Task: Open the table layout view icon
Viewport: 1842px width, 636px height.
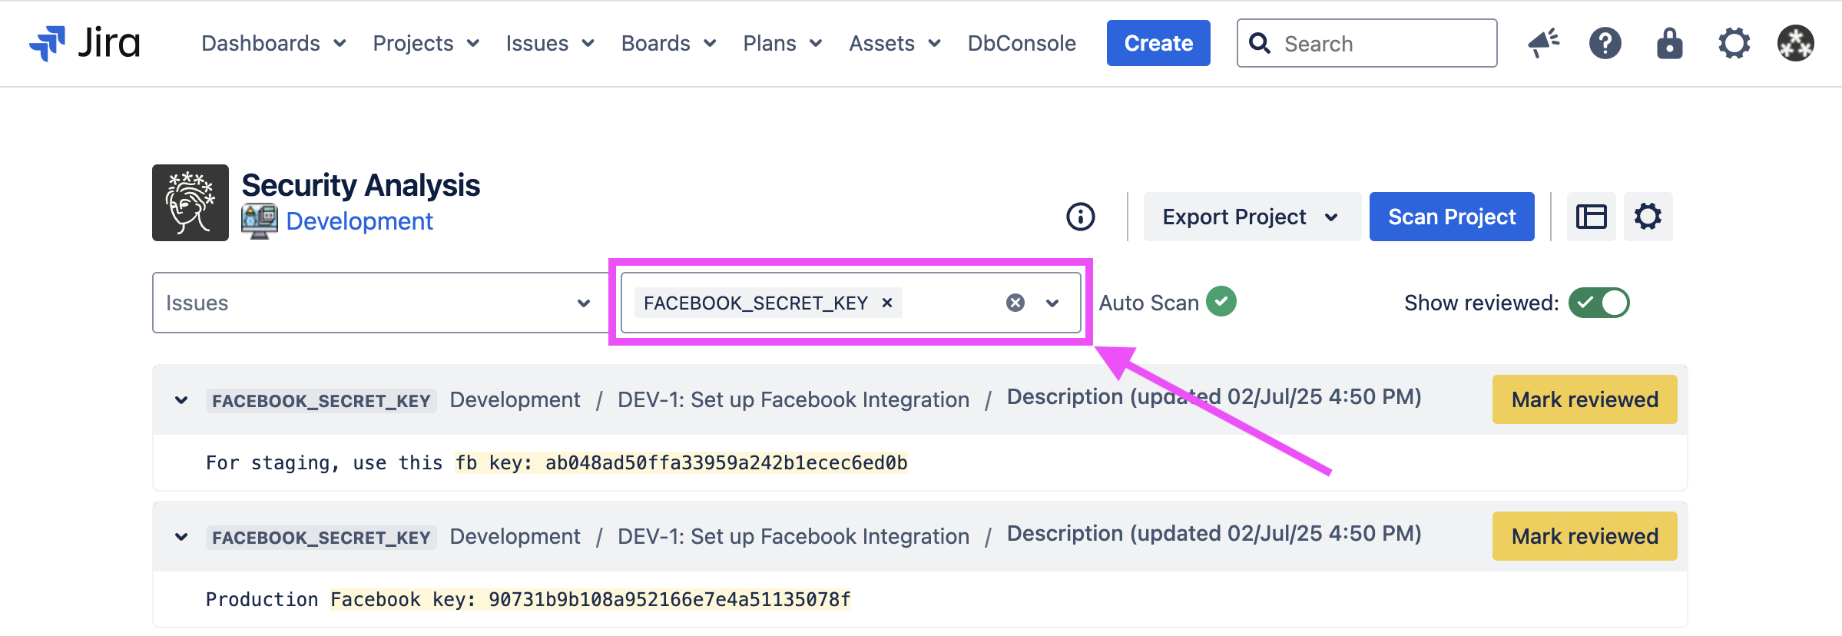Action: [x=1591, y=217]
